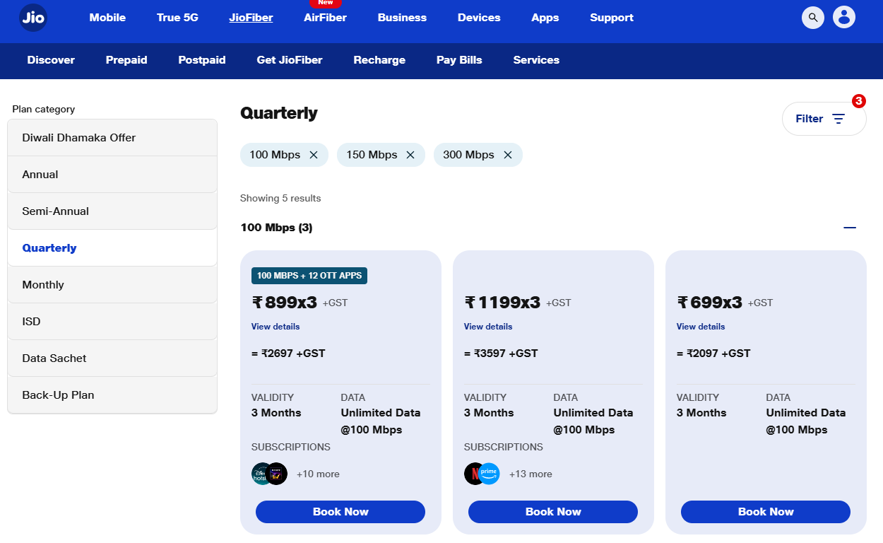Image resolution: width=883 pixels, height=543 pixels.
Task: Open the search icon in header
Action: pos(813,18)
